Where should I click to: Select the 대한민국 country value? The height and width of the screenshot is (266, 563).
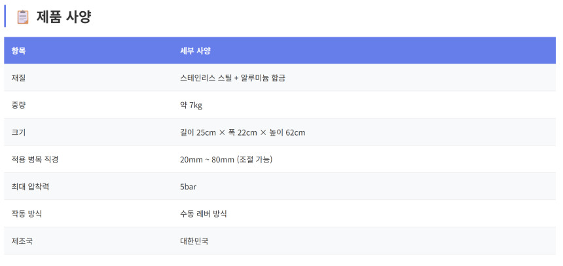pyautogui.click(x=194, y=241)
